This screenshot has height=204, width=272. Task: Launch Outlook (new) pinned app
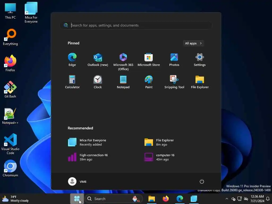click(x=98, y=60)
